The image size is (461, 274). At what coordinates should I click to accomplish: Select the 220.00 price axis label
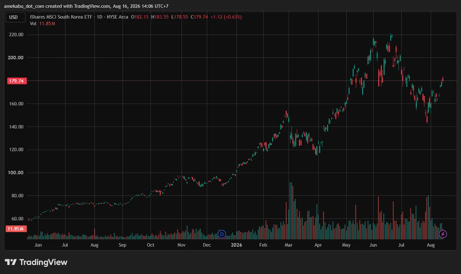16,35
